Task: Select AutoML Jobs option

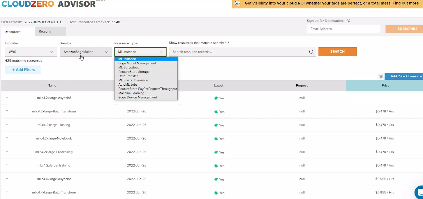Action: click(x=146, y=85)
